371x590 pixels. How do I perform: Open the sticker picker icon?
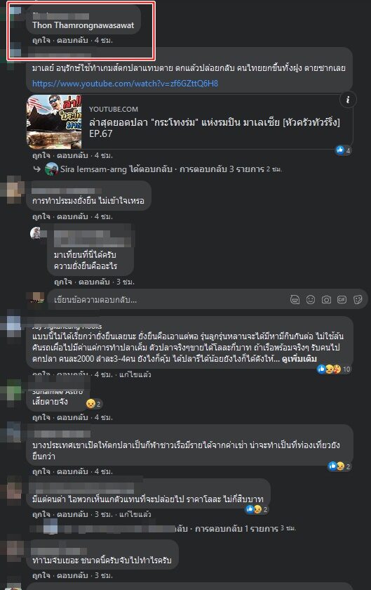pyautogui.click(x=358, y=299)
